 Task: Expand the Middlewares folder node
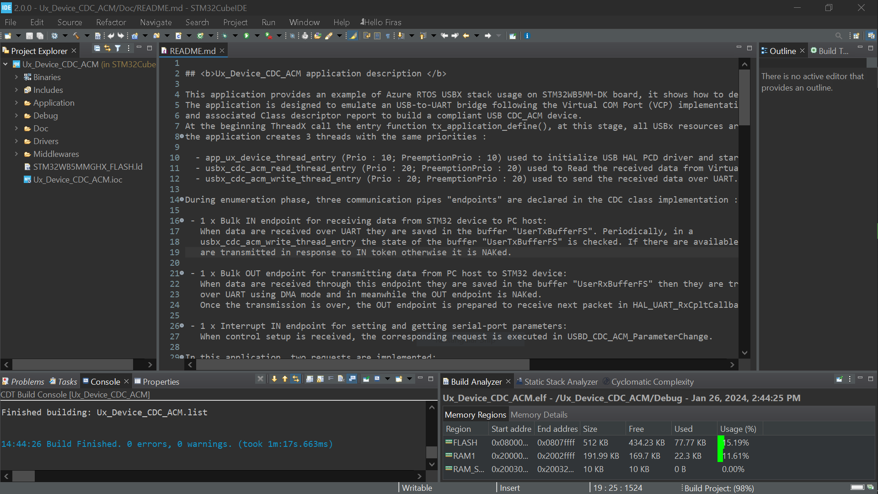(x=16, y=154)
